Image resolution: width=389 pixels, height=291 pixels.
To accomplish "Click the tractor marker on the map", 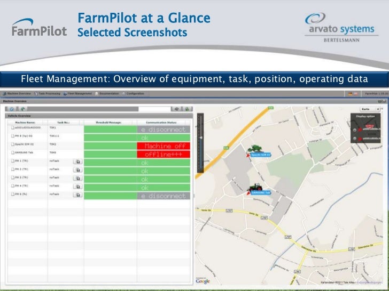I will click(x=255, y=187).
